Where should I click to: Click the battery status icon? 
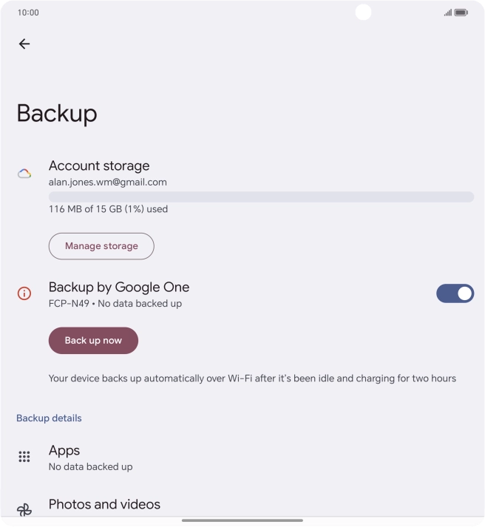pyautogui.click(x=461, y=13)
